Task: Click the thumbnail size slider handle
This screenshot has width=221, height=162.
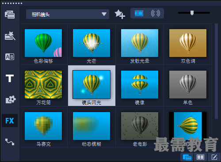Action: 192,13
